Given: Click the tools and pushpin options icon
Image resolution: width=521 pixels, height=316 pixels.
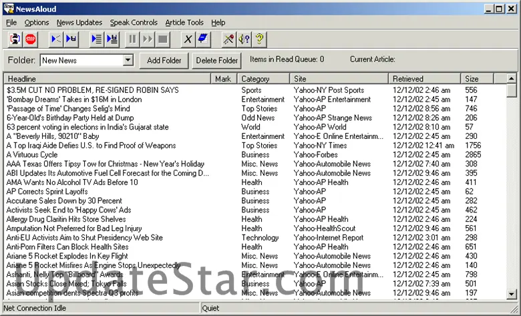Looking at the screenshot, I should click(x=228, y=39).
